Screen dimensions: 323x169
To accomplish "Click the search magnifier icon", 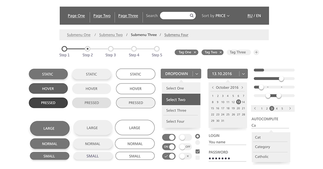I will point(192,16).
